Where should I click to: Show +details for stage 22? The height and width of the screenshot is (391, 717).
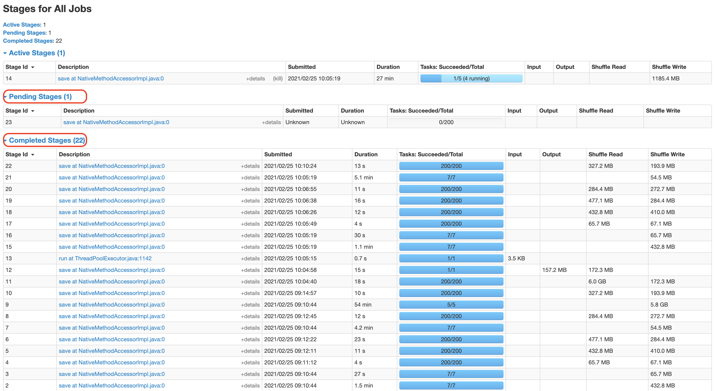click(250, 166)
